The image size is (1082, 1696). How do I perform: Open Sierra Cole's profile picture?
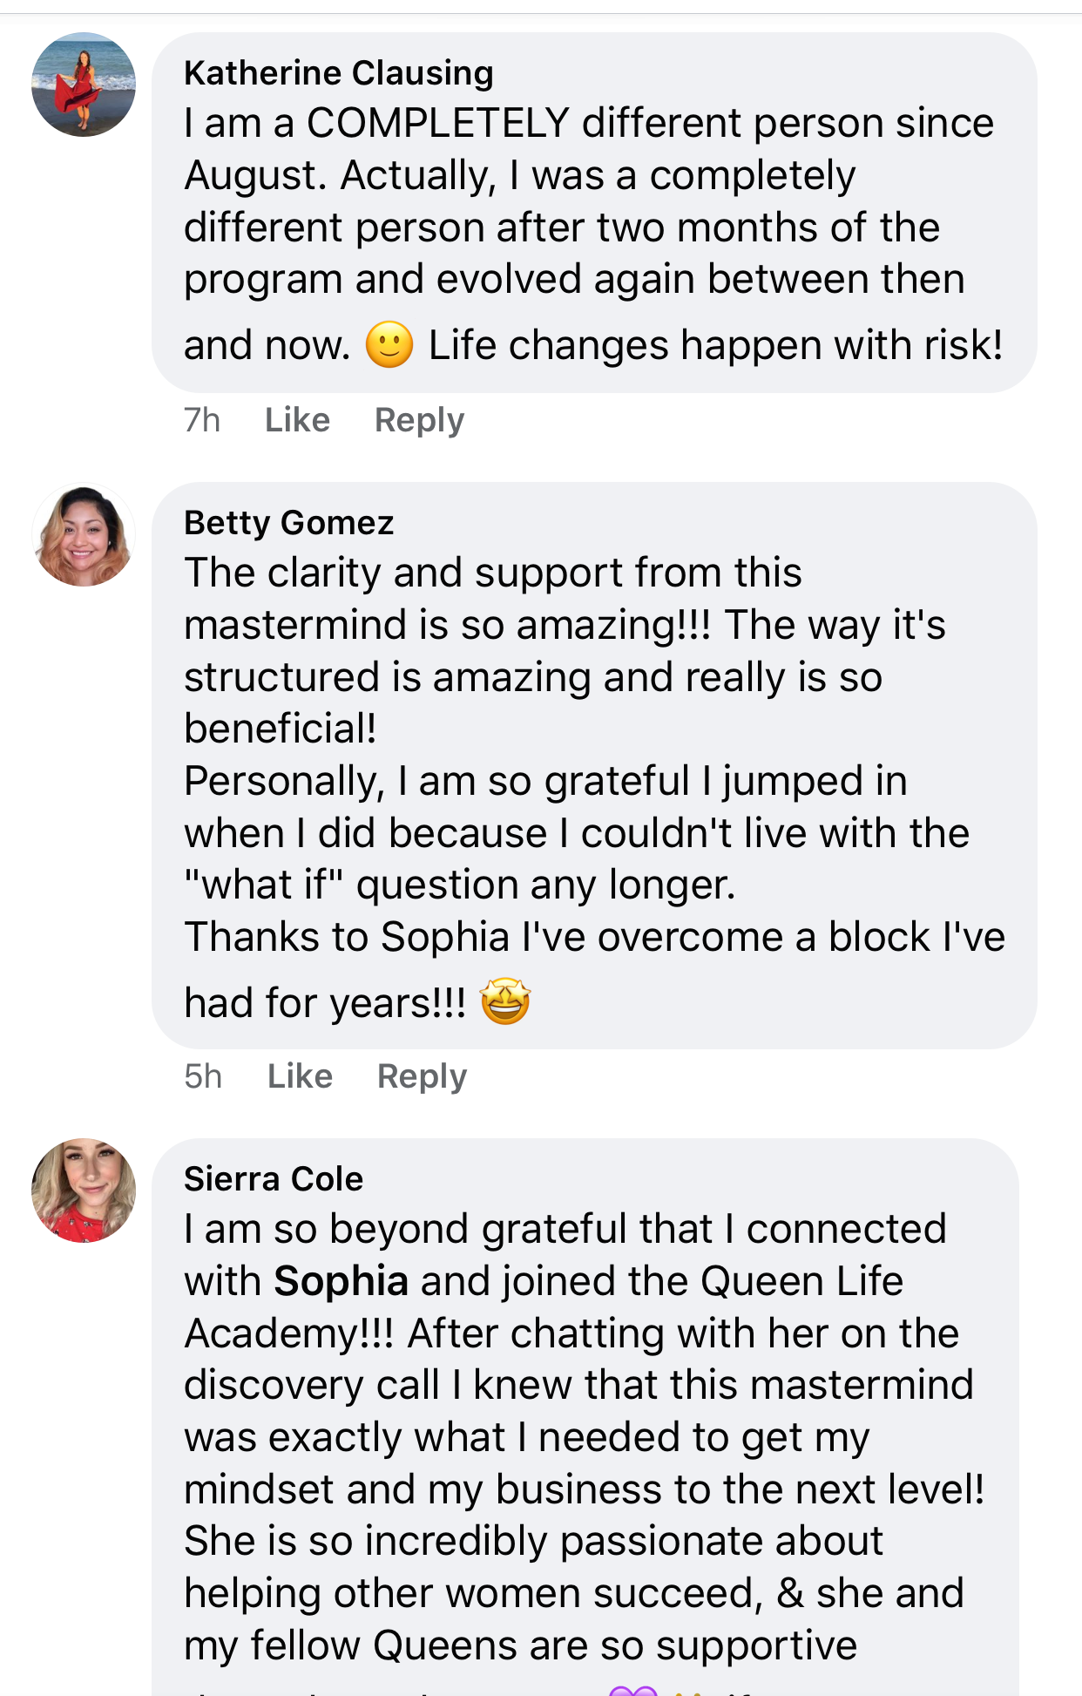click(x=84, y=1190)
